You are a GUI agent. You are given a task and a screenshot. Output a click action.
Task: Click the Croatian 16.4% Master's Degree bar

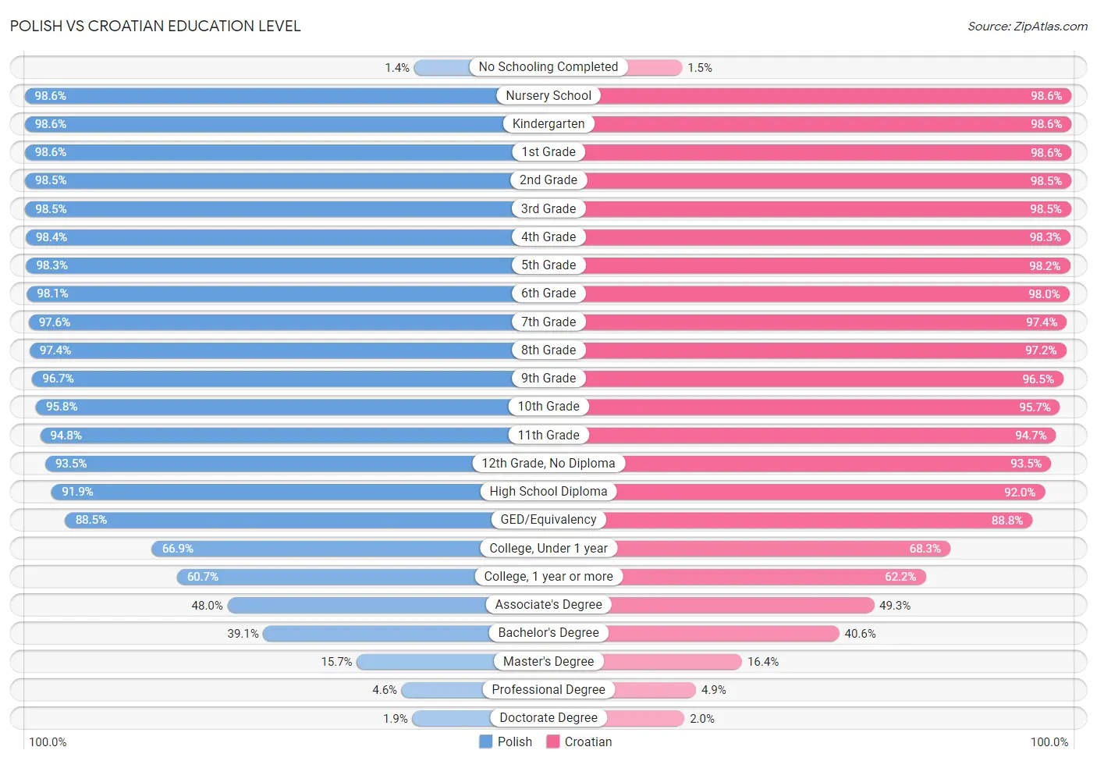[x=645, y=661]
